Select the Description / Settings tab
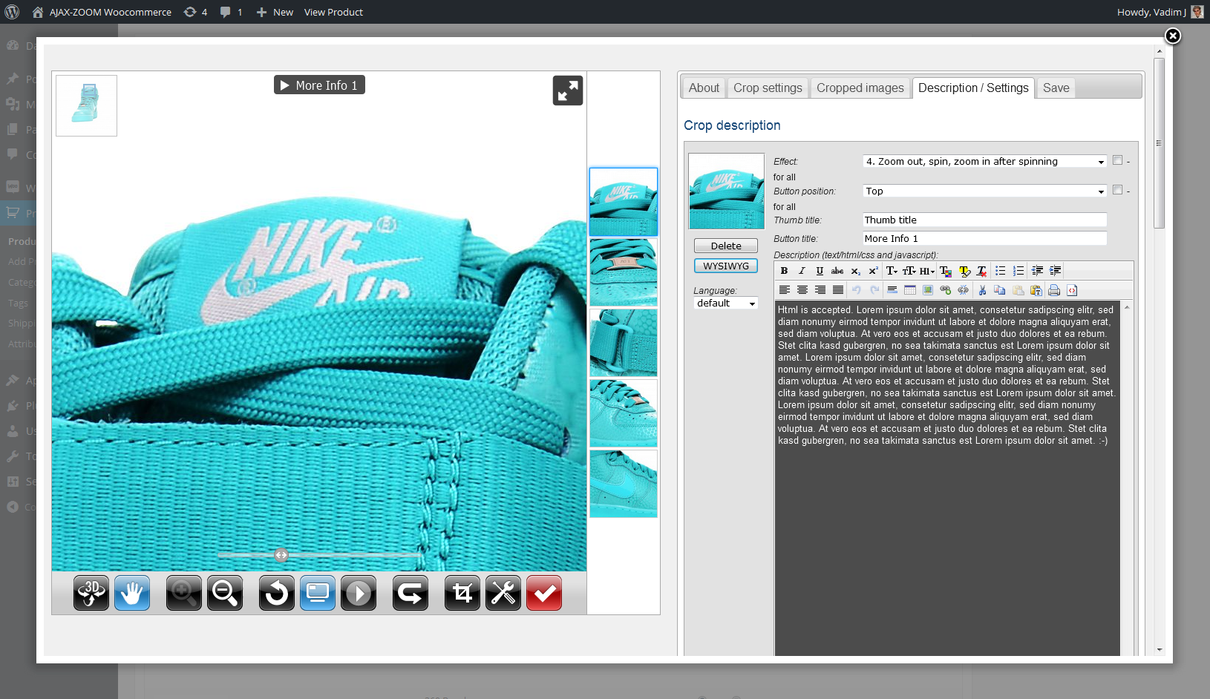Image resolution: width=1210 pixels, height=699 pixels. click(x=973, y=88)
